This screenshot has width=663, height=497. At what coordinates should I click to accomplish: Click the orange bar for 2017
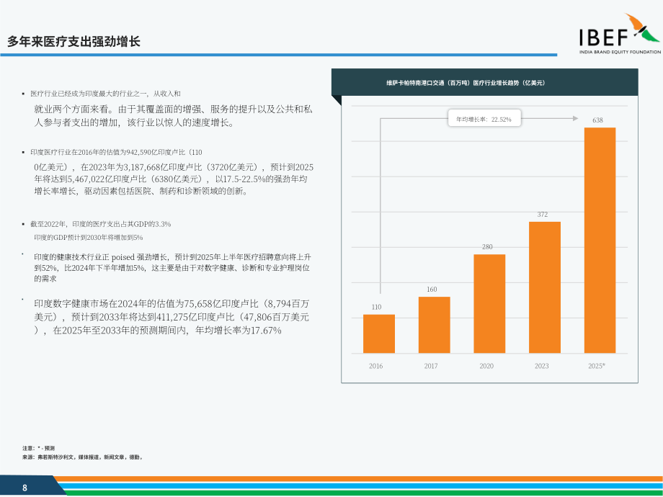pyautogui.click(x=435, y=325)
